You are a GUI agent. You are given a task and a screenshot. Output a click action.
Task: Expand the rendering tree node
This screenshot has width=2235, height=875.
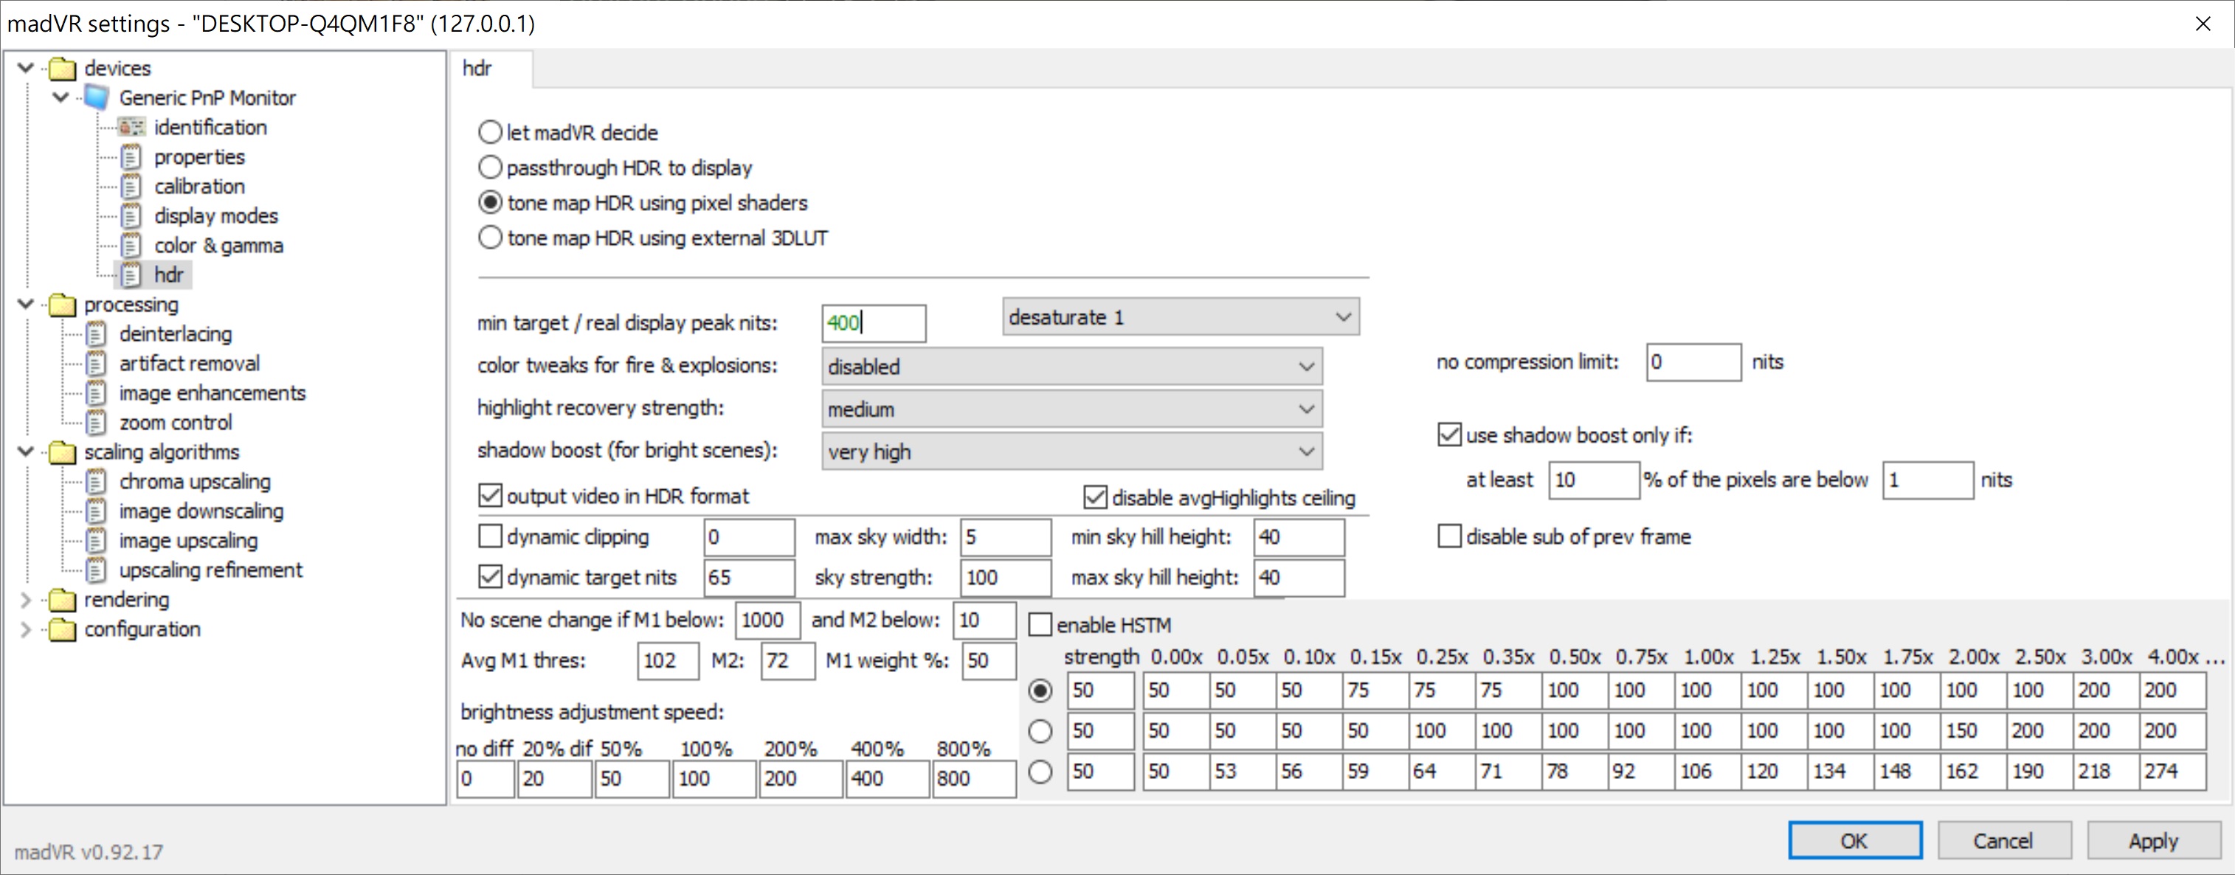pyautogui.click(x=26, y=599)
